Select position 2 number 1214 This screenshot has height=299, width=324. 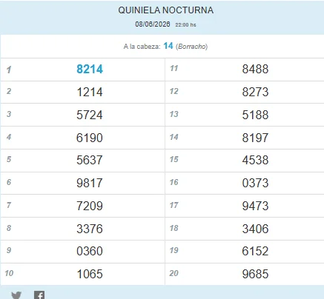tap(90, 93)
